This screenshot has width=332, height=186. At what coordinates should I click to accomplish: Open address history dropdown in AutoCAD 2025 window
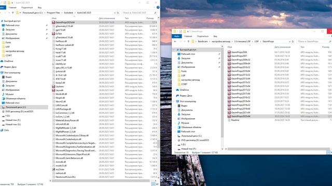pos(115,13)
